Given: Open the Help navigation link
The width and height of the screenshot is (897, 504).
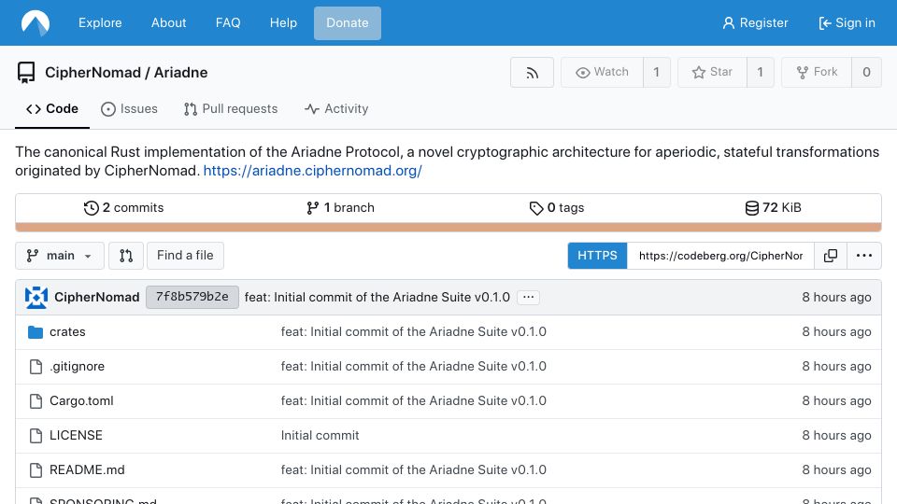Looking at the screenshot, I should pyautogui.click(x=283, y=22).
